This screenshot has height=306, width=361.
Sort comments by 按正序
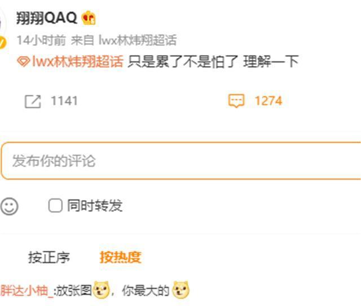[49, 257]
